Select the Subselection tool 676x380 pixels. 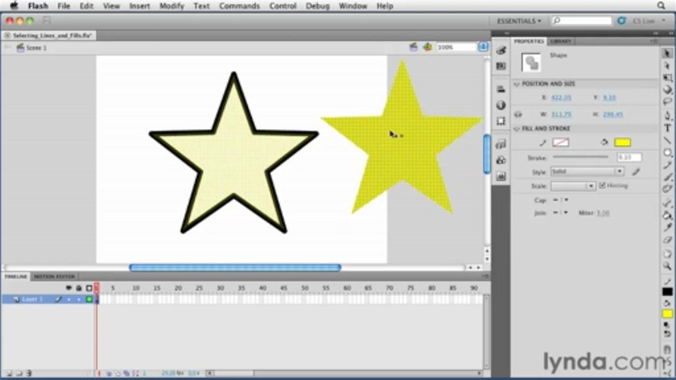coord(668,65)
